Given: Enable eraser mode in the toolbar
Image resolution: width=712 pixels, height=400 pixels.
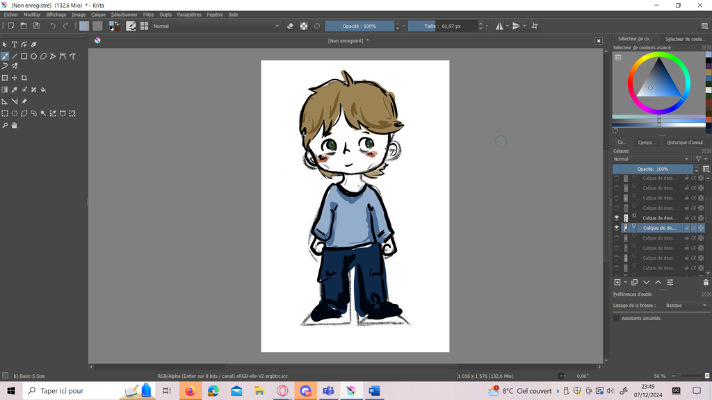Looking at the screenshot, I should tap(291, 26).
